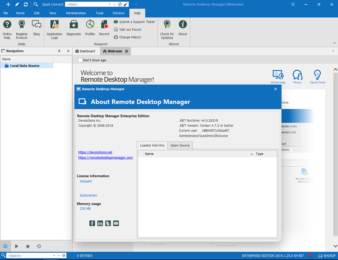
Task: Open the Tools ribbon tab
Action: (x=100, y=13)
